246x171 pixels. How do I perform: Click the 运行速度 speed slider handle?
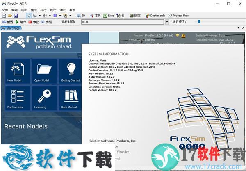click(199, 21)
